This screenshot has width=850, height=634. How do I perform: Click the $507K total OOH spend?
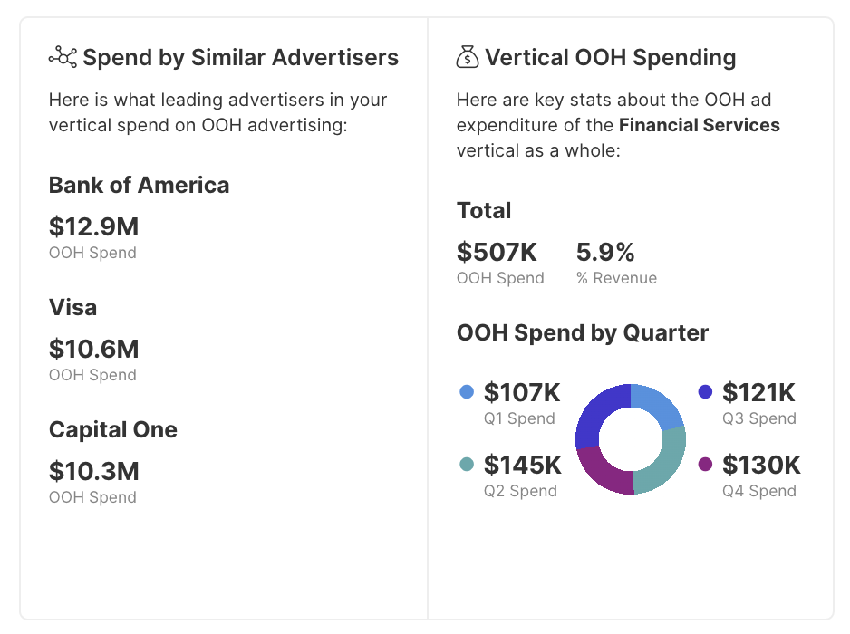tap(497, 252)
